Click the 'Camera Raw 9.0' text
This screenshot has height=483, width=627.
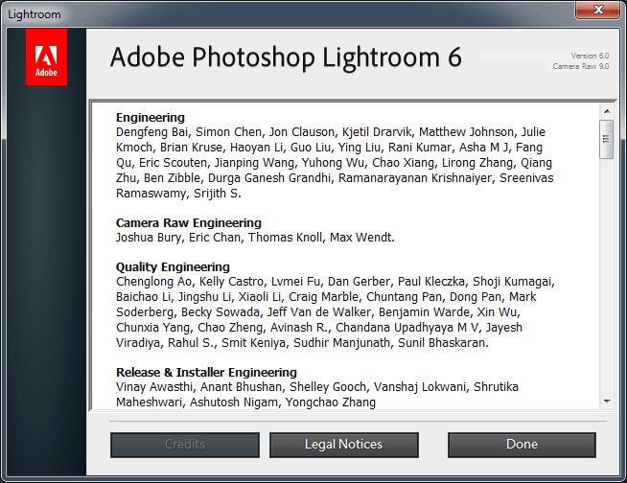(581, 66)
